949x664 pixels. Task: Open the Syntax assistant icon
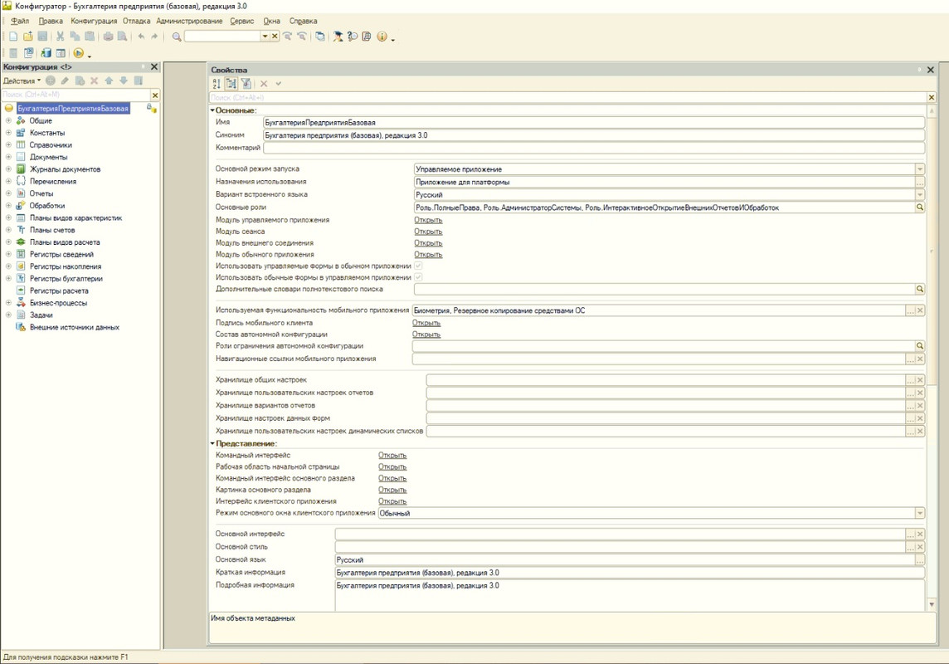338,37
